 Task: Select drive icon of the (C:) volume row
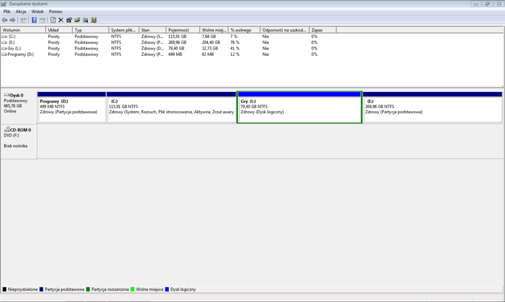[4, 36]
